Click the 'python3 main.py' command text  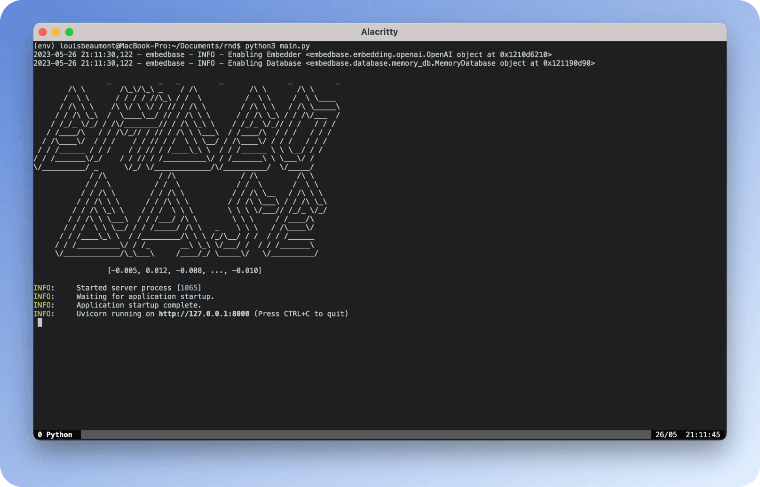coord(277,46)
